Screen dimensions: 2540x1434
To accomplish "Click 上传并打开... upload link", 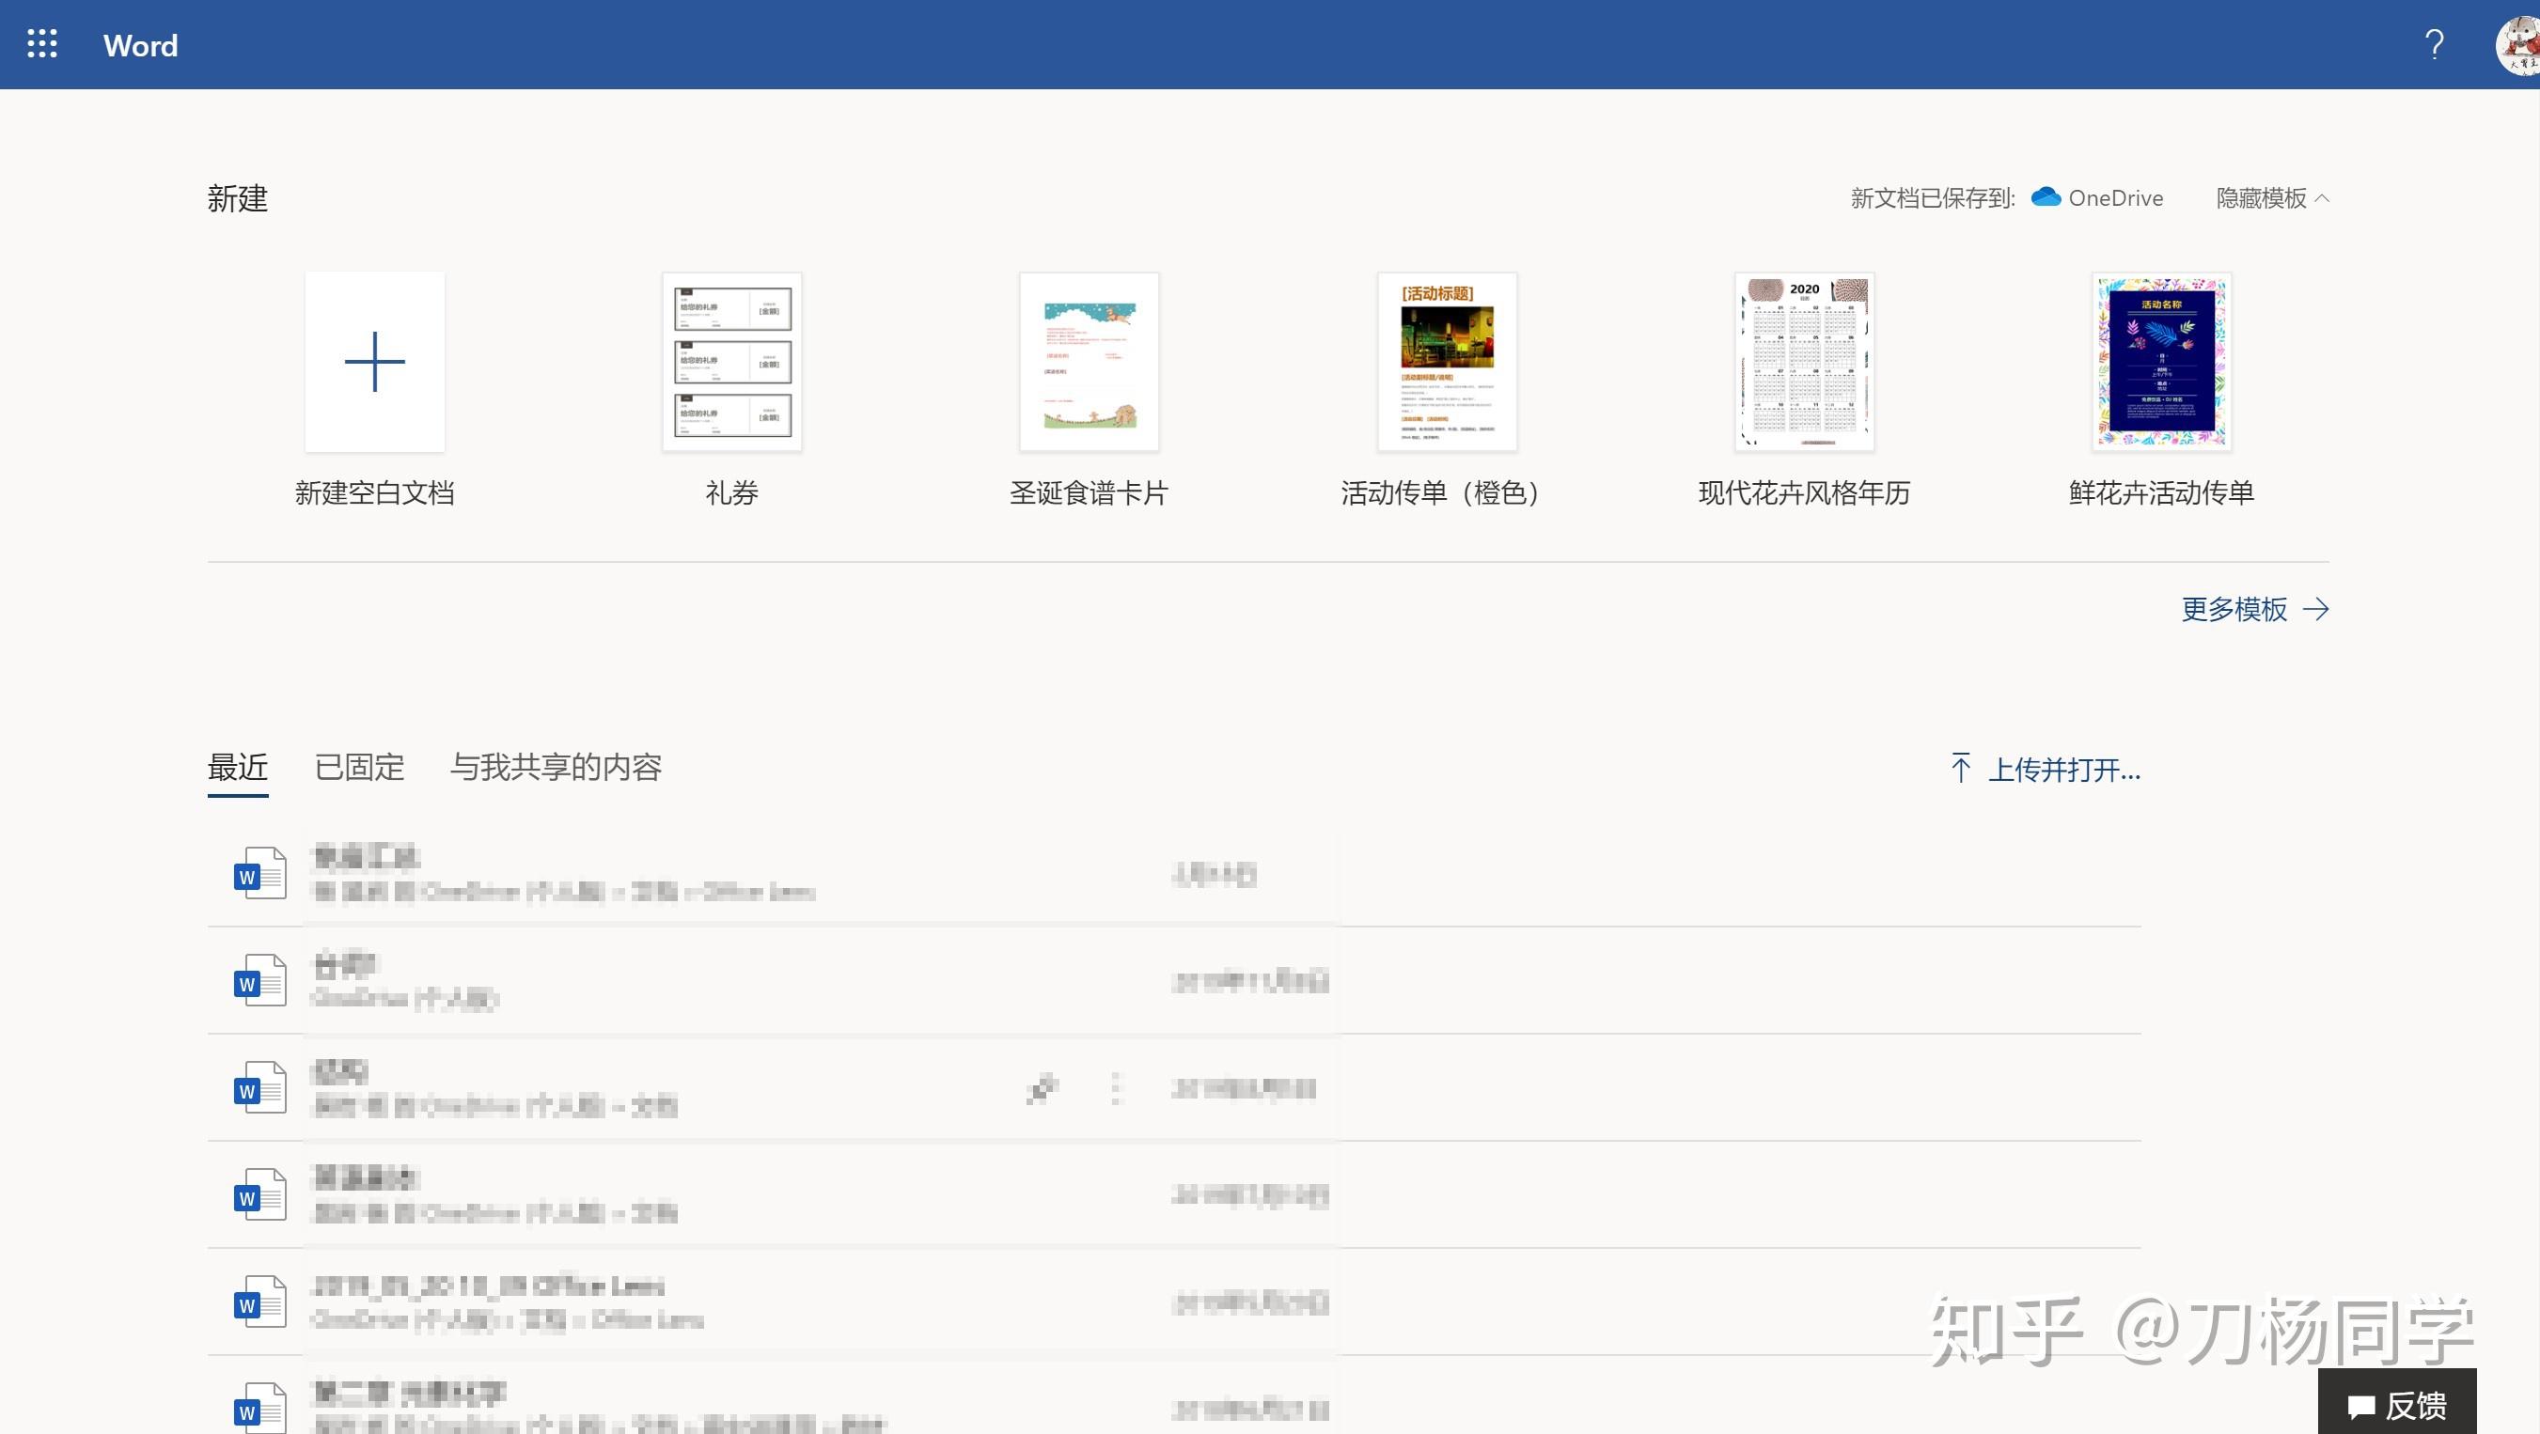I will (x=2046, y=769).
